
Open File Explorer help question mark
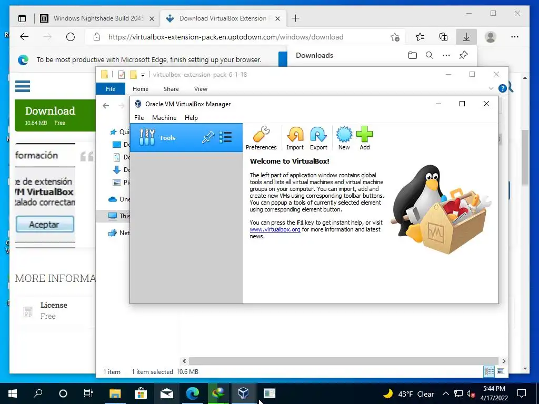click(x=503, y=88)
